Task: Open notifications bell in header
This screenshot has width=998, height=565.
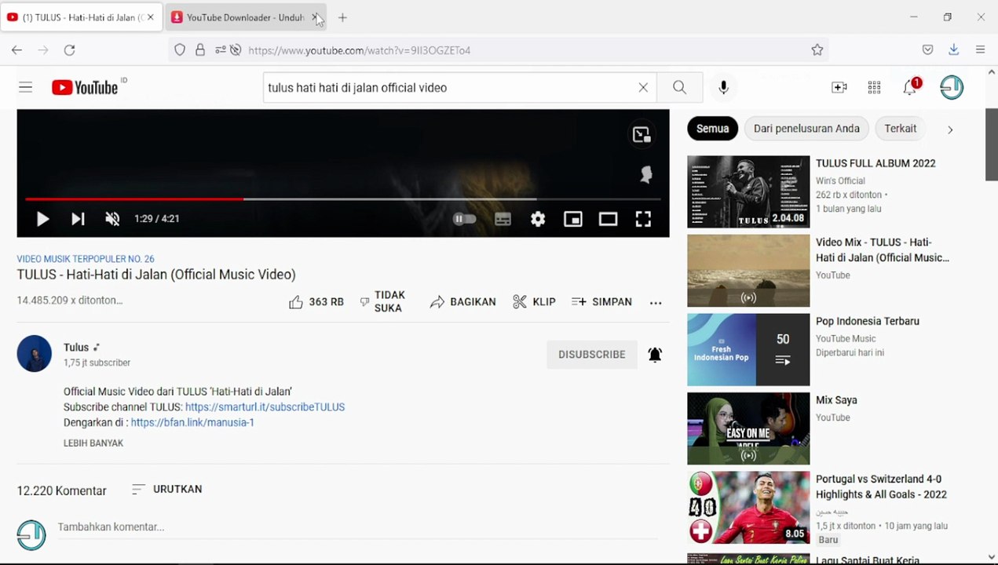Action: click(910, 87)
